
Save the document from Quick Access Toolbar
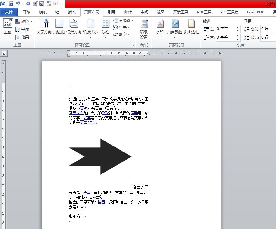[11, 3]
